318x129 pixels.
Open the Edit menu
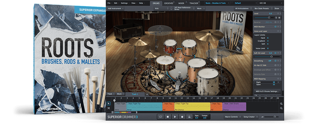pyautogui.click(x=116, y=3)
